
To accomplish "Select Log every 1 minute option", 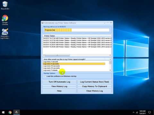I will tap(74, 70).
